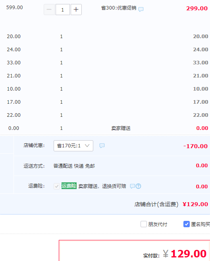Click the minus quantity stepper button
This screenshot has height=261, width=210.
pos(49,10)
